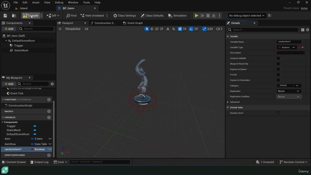Click the Variable Name input field
Image resolution: width=311 pixels, height=175 pixels.
[x=289, y=42]
